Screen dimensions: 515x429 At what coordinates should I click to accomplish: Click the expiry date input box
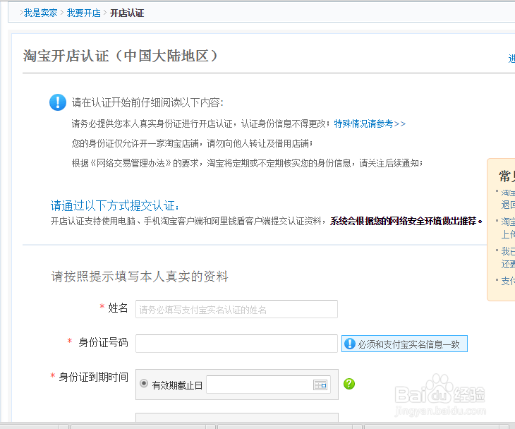click(268, 385)
